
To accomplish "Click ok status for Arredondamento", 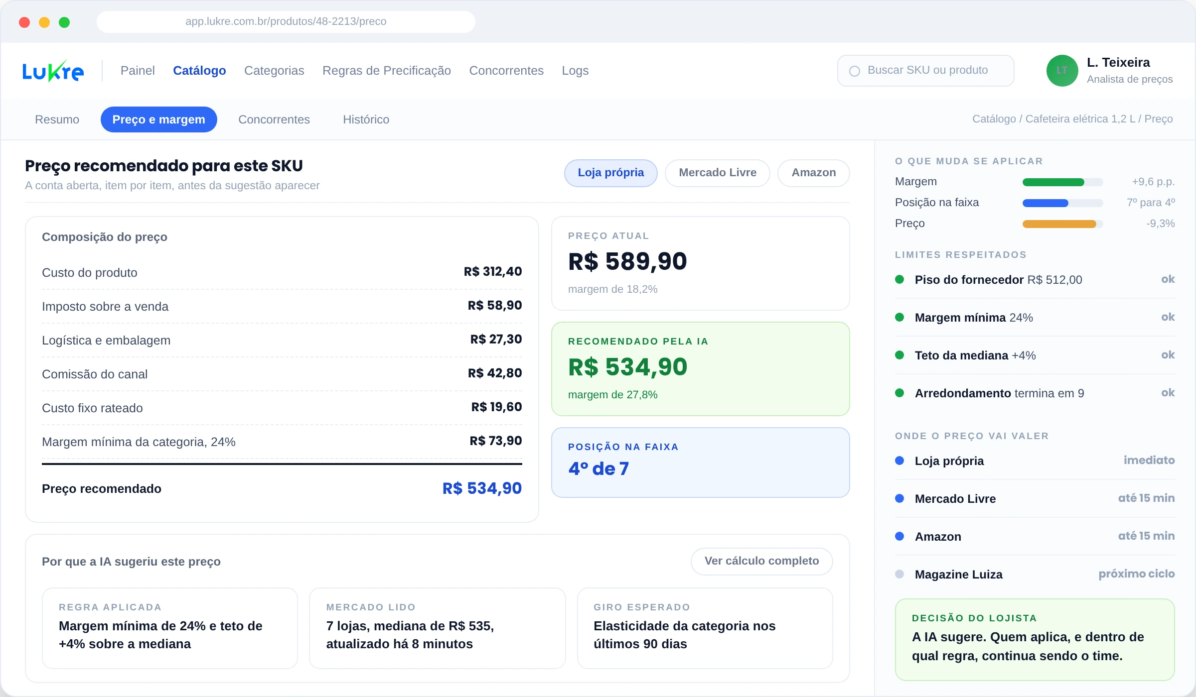I will click(x=1168, y=393).
